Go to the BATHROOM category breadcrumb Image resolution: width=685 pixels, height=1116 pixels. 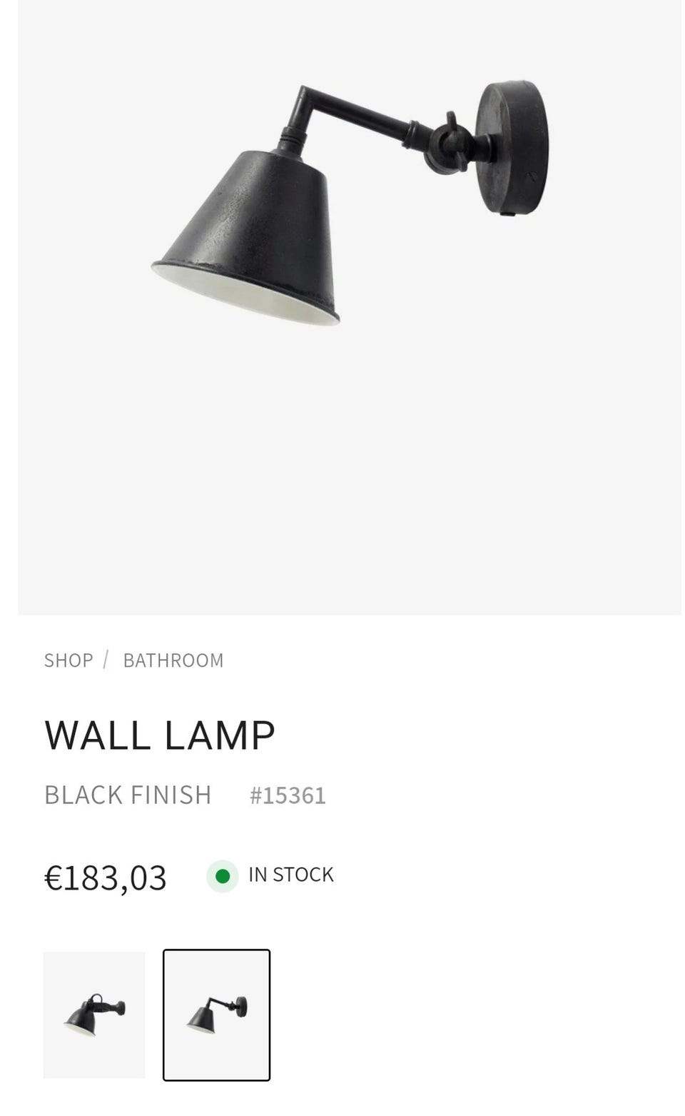173,660
